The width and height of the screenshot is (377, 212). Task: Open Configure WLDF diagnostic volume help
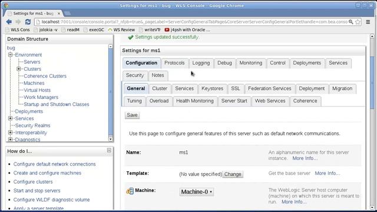(51, 200)
